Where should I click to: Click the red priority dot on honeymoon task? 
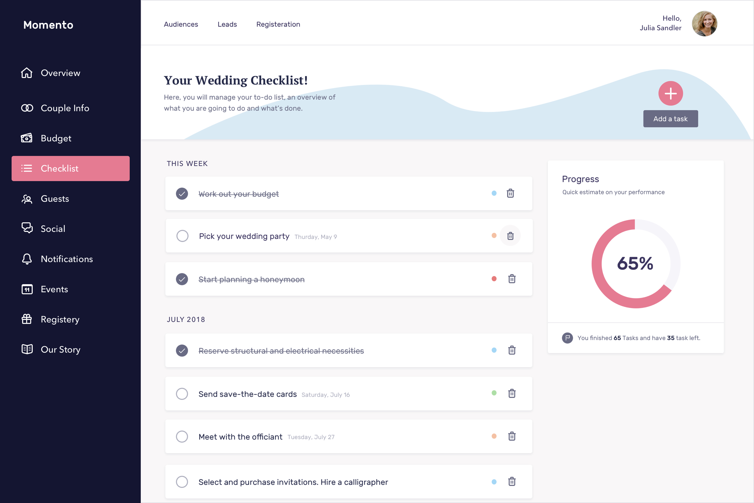coord(494,279)
